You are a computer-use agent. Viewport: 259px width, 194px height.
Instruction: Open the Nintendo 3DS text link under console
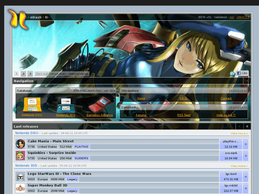(x=66, y=115)
